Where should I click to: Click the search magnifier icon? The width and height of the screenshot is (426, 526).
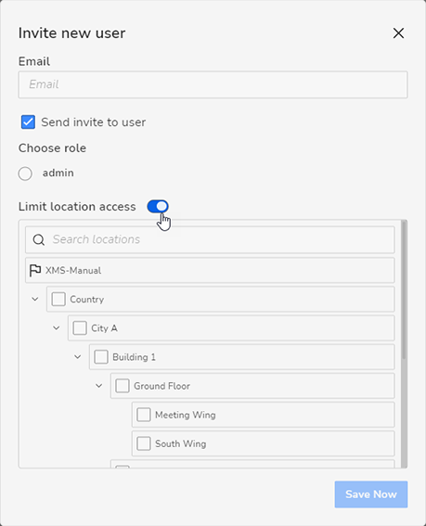(x=39, y=240)
